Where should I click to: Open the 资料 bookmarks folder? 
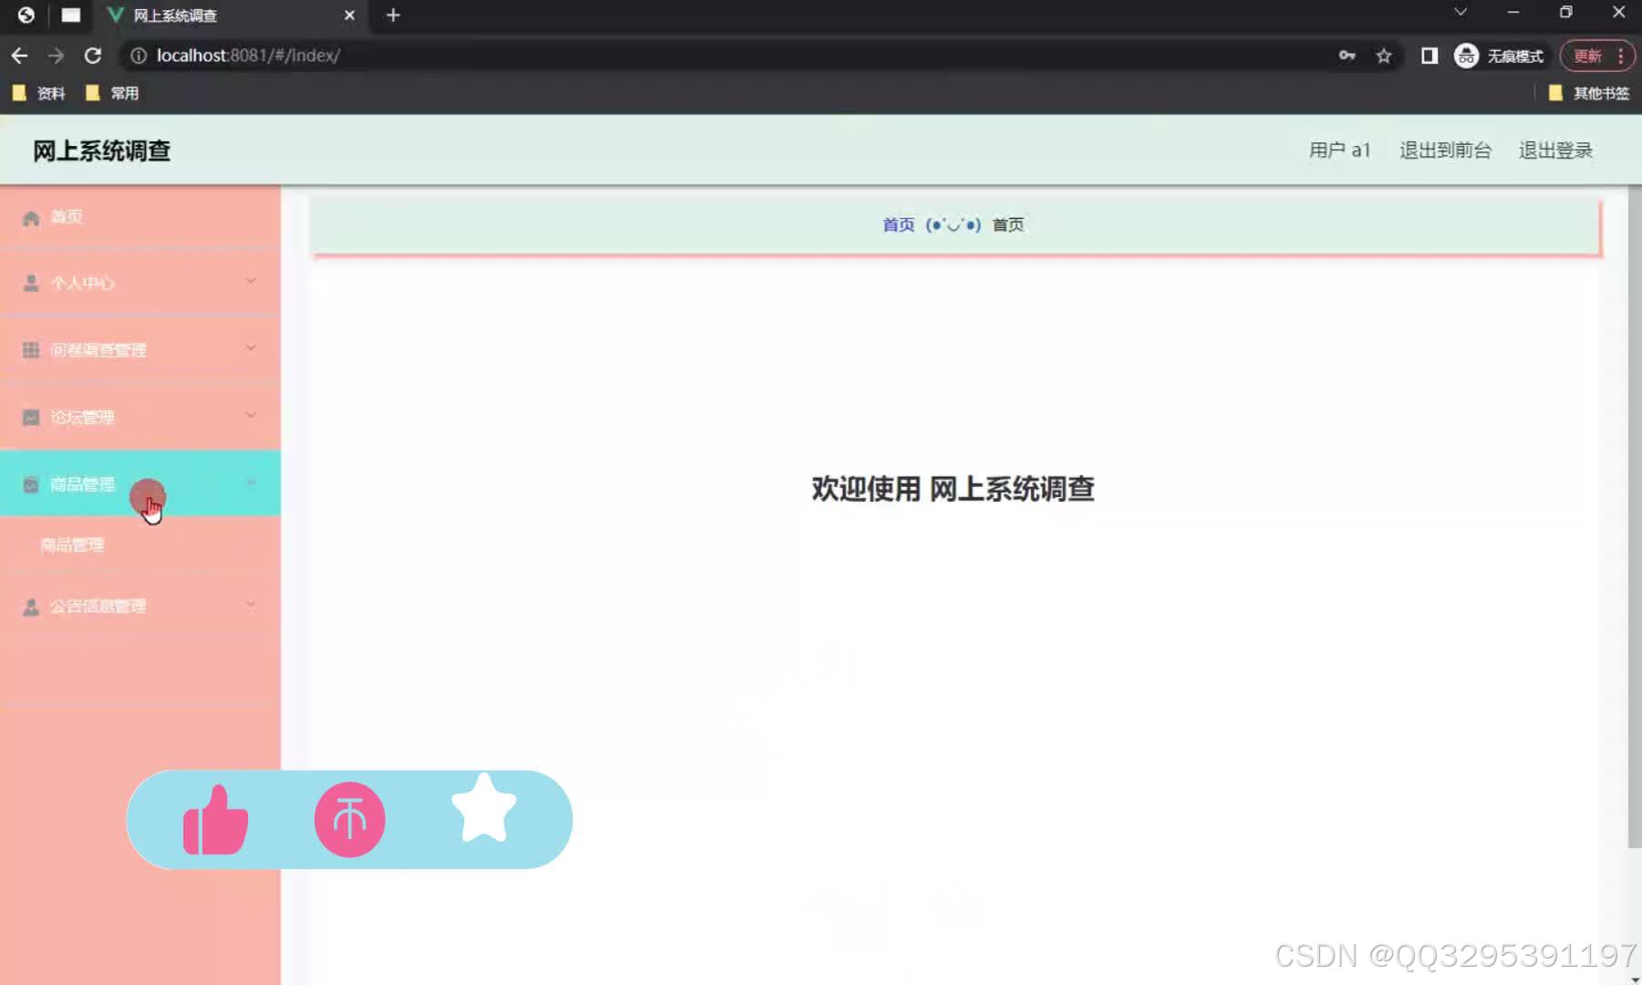pyautogui.click(x=39, y=93)
